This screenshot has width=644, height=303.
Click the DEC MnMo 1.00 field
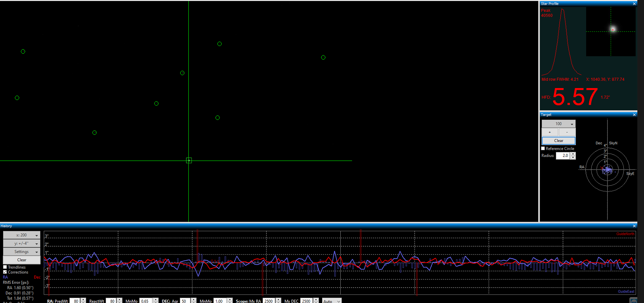[220, 301]
